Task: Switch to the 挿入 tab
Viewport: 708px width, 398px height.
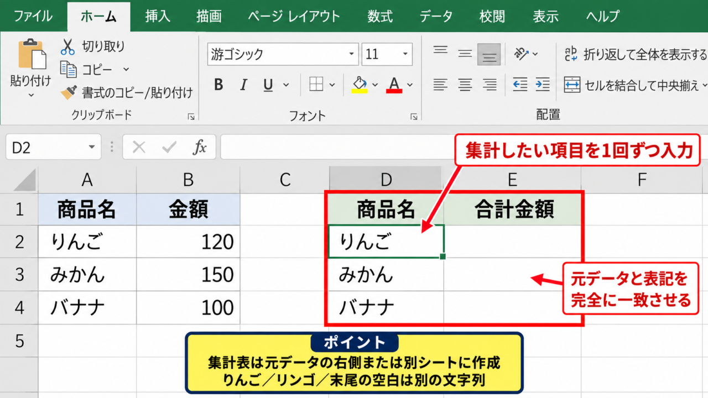Action: point(157,16)
